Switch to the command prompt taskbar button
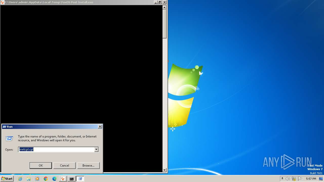This screenshot has width=324, height=182. point(72,179)
